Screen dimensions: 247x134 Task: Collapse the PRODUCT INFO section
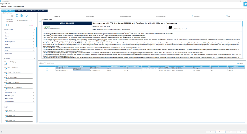(x=34, y=29)
